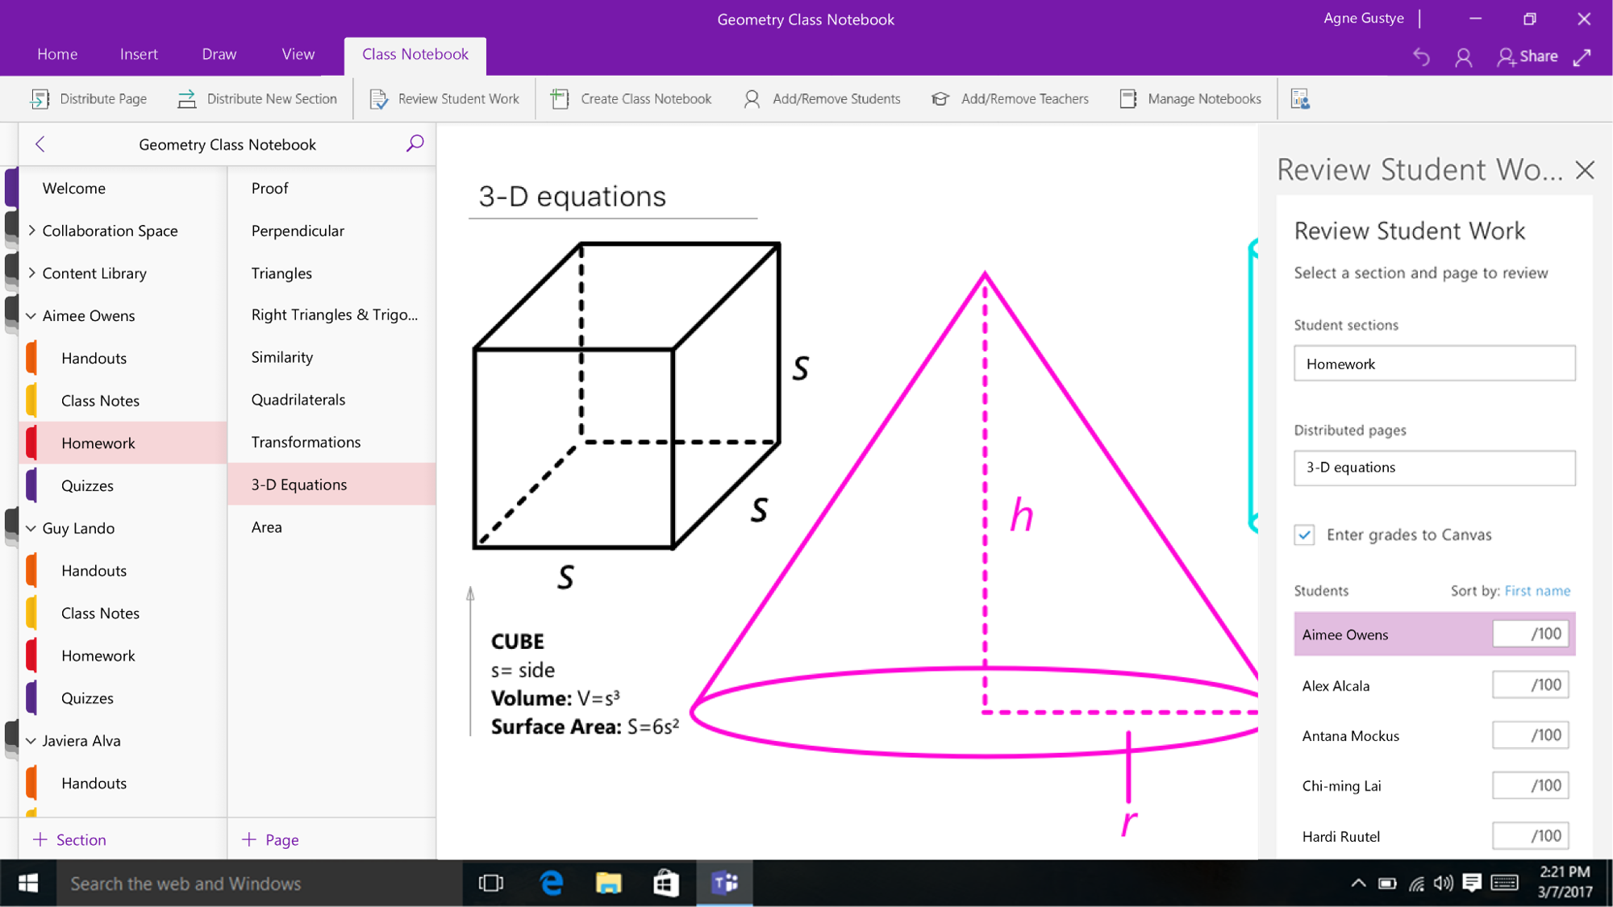1613x907 pixels.
Task: Click the Create Class Notebook icon
Action: pos(560,98)
